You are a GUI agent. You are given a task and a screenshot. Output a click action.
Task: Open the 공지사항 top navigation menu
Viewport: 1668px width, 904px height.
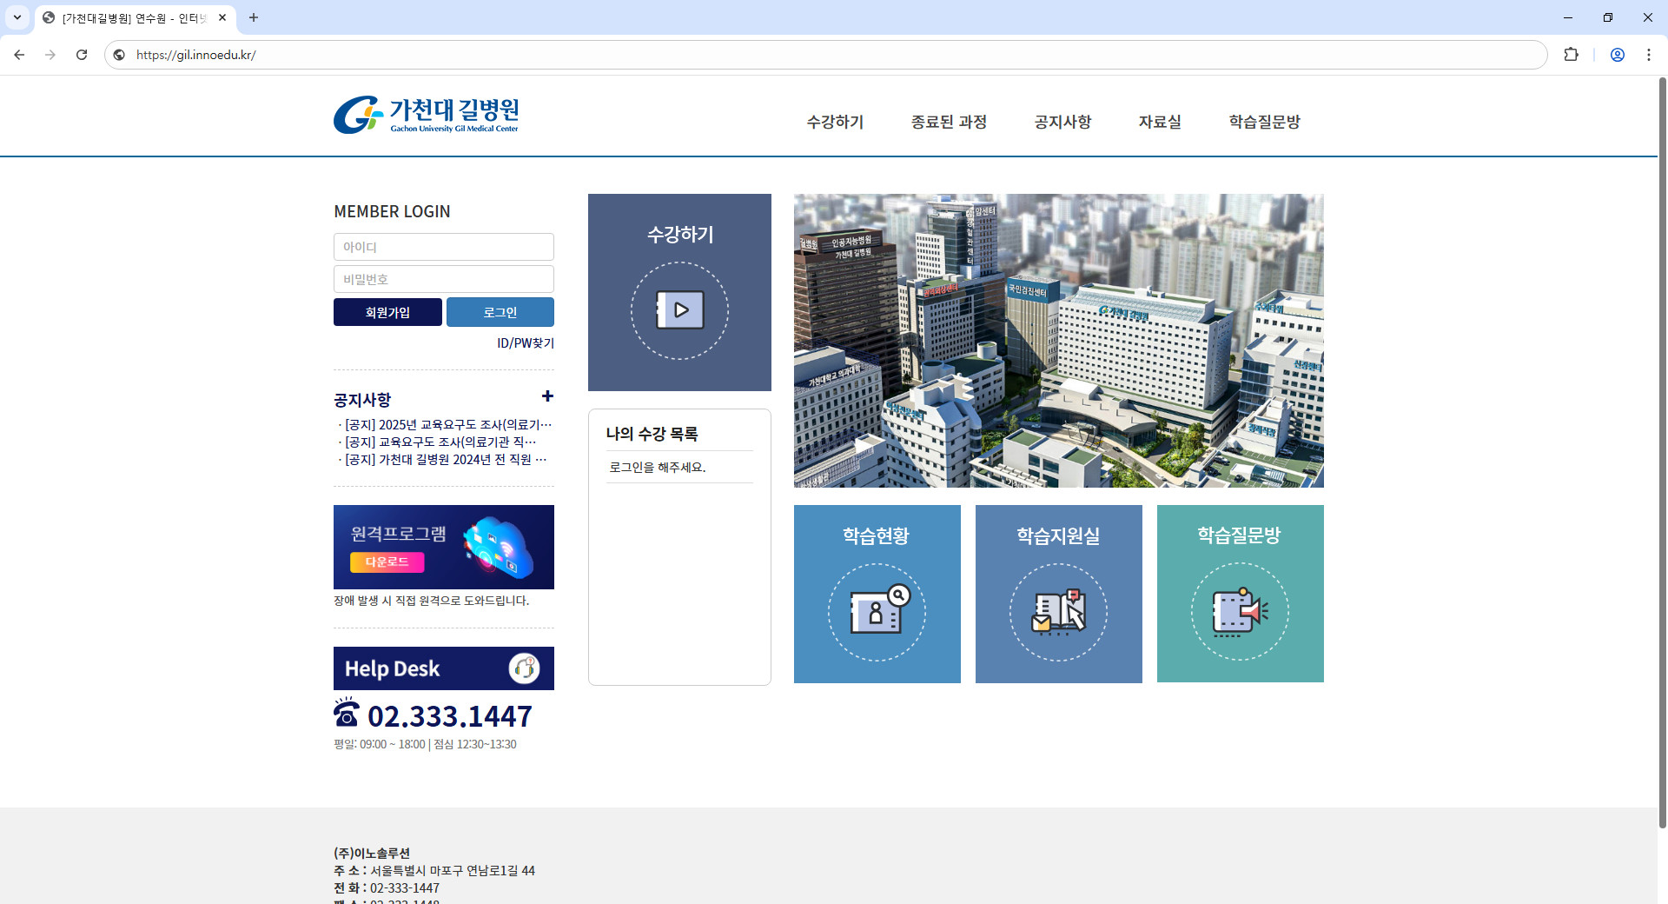(x=1062, y=122)
